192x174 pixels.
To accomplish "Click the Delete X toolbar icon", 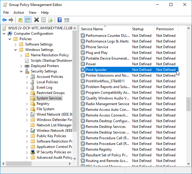I will click(36, 20).
